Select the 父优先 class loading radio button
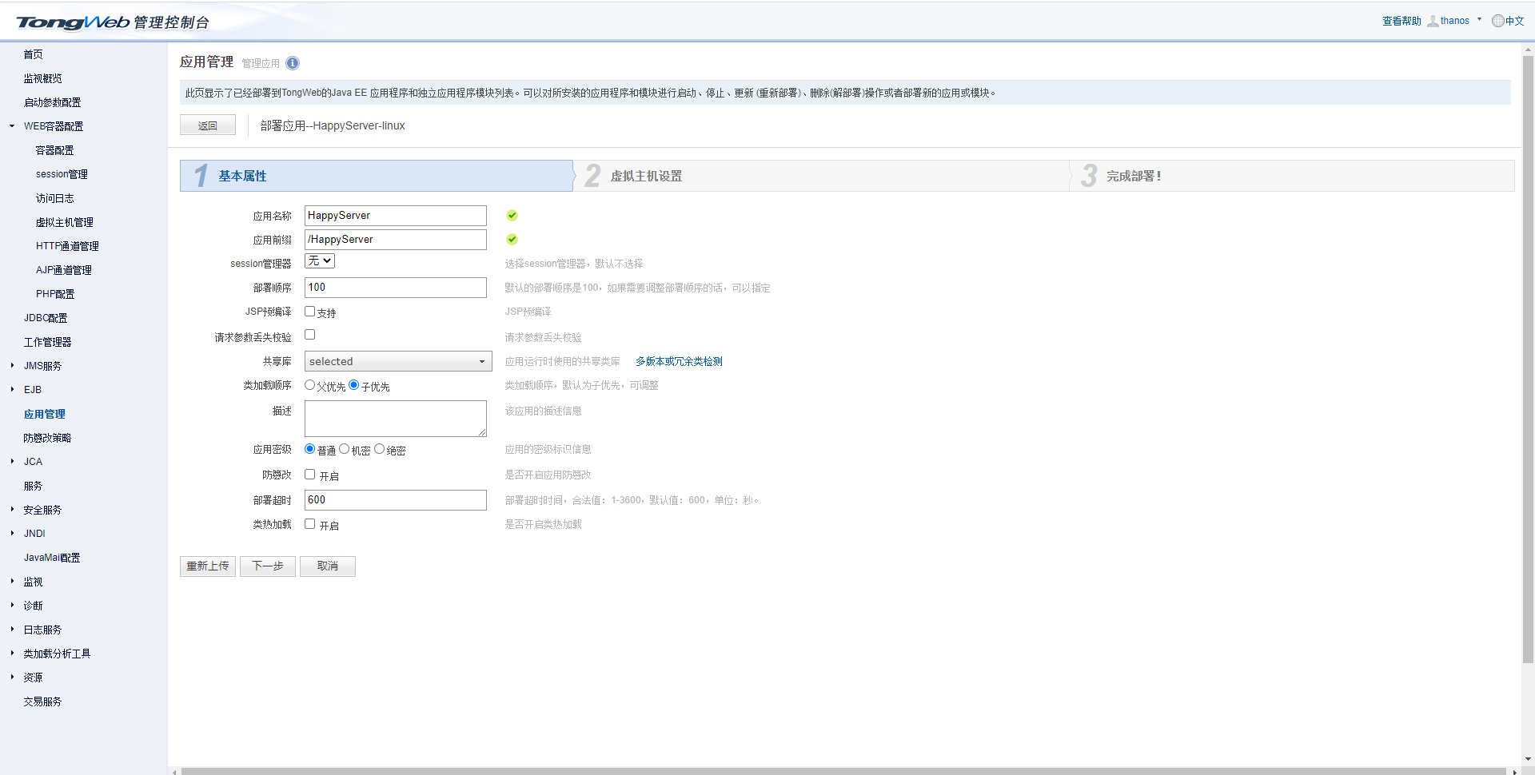The image size is (1535, 775). point(310,385)
